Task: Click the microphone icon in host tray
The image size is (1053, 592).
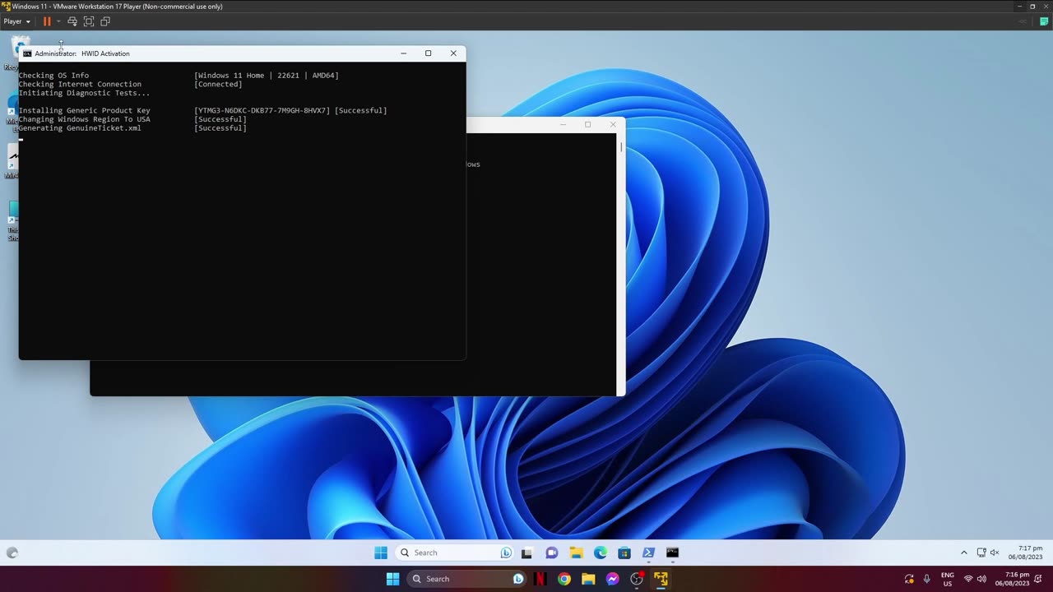Action: 926,579
